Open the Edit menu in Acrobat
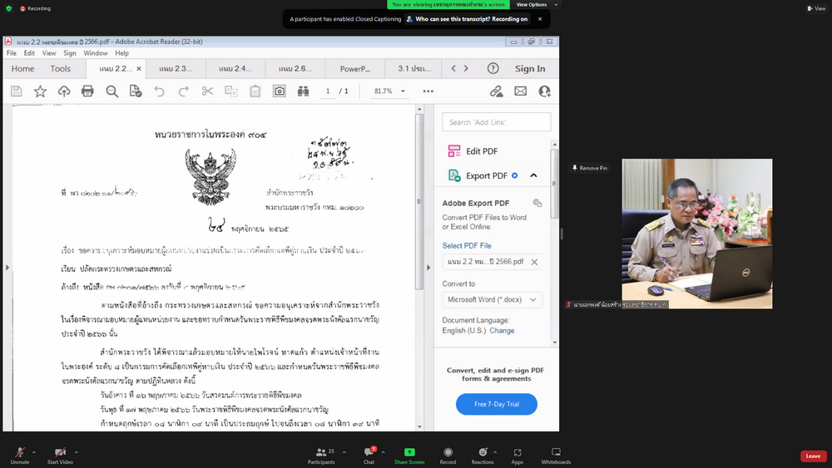The image size is (832, 468). pyautogui.click(x=29, y=53)
